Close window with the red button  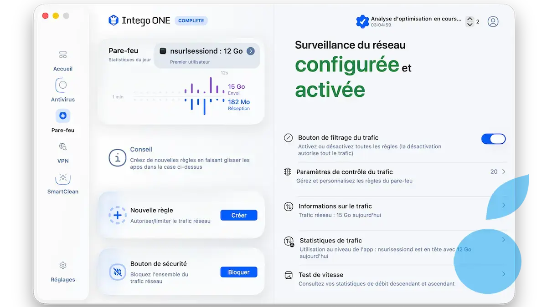45,16
